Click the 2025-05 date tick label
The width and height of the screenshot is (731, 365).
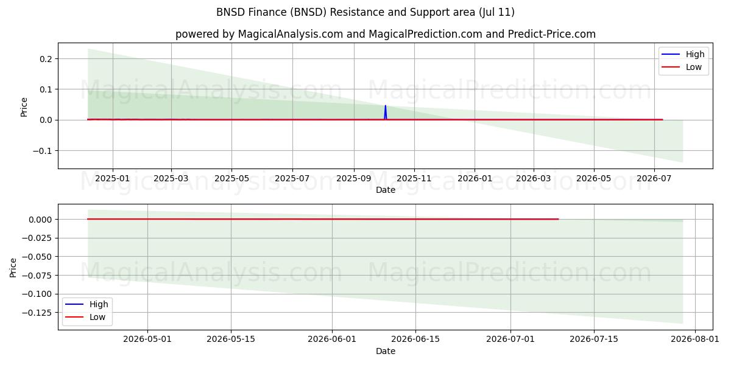(x=231, y=178)
